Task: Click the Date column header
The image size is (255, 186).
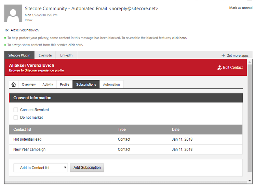Action: point(176,130)
